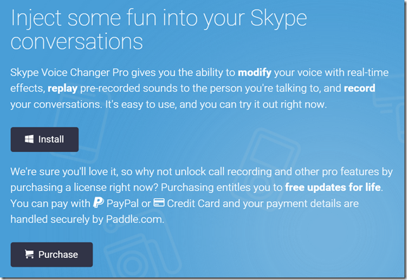The image size is (407, 280).
Task: Click the shopping cart icon on Purchase
Action: [29, 254]
